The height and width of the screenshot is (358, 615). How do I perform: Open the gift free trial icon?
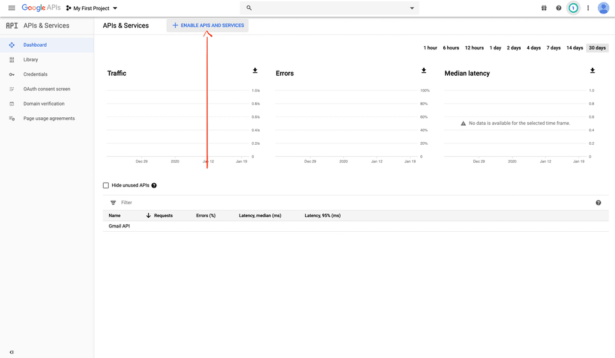[x=544, y=8]
